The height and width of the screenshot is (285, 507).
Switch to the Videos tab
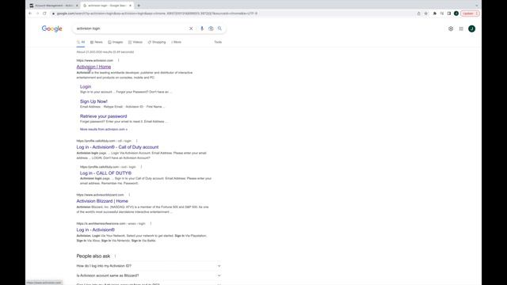(135, 42)
